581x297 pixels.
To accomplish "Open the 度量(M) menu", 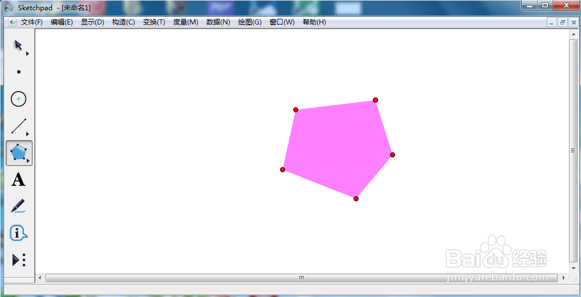I will click(x=186, y=22).
